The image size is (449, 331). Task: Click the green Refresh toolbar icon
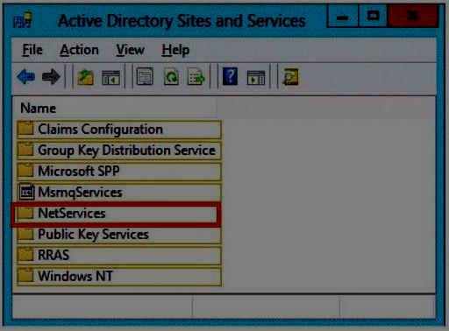(171, 77)
